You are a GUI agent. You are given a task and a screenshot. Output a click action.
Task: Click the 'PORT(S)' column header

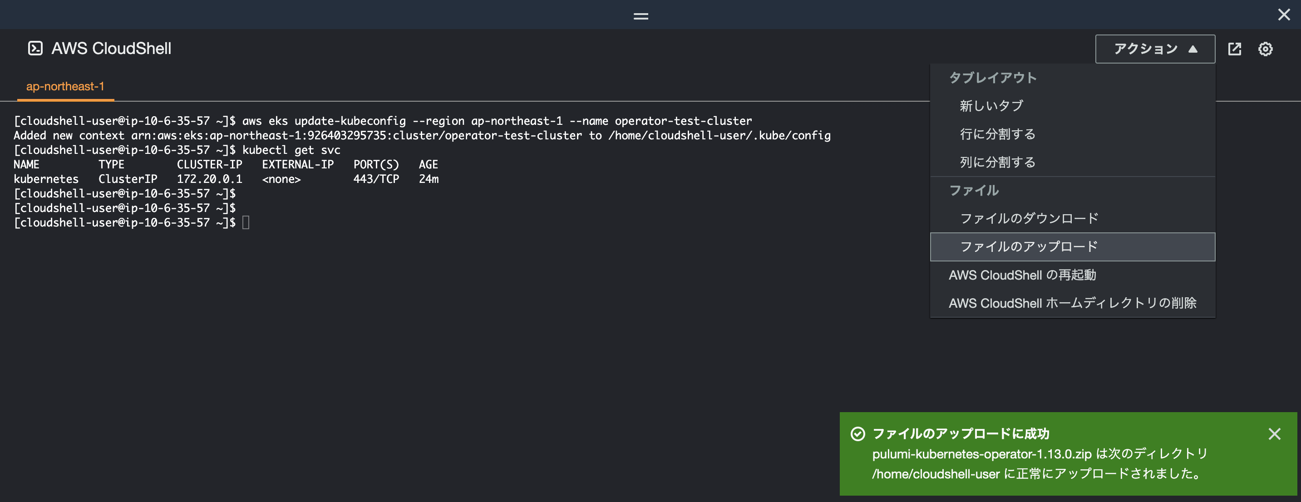[376, 165]
